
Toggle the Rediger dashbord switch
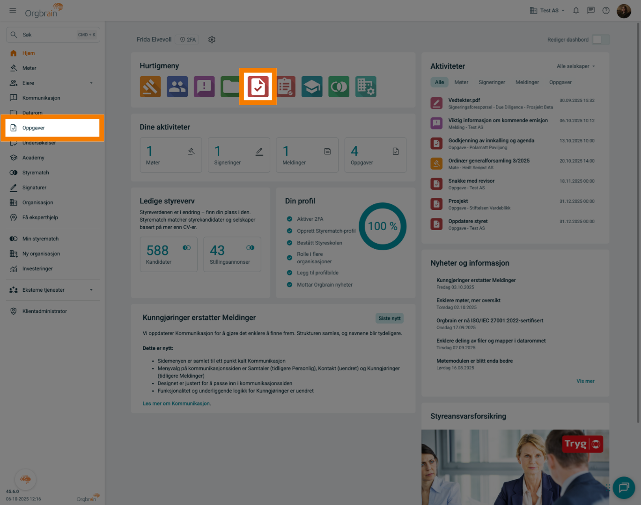click(x=600, y=40)
